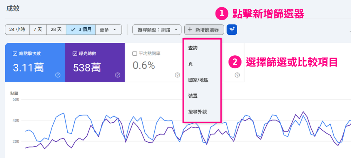The height and width of the screenshot is (158, 351).
Task: Open help icon on 平均點閱率 card
Action: coord(178,75)
